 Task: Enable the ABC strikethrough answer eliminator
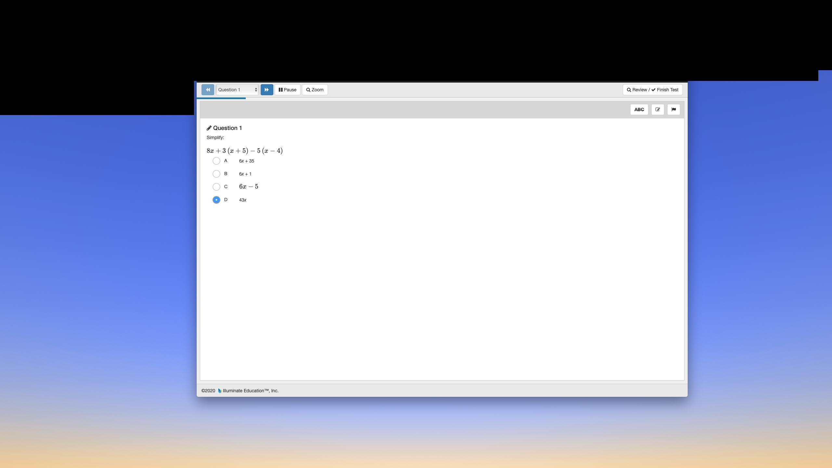[639, 110]
